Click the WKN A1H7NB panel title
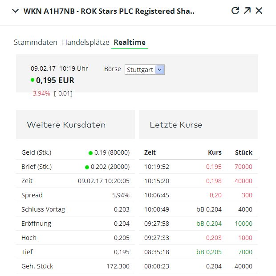 (x=109, y=11)
